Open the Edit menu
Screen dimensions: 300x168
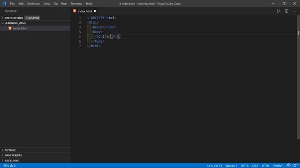[x=21, y=4]
